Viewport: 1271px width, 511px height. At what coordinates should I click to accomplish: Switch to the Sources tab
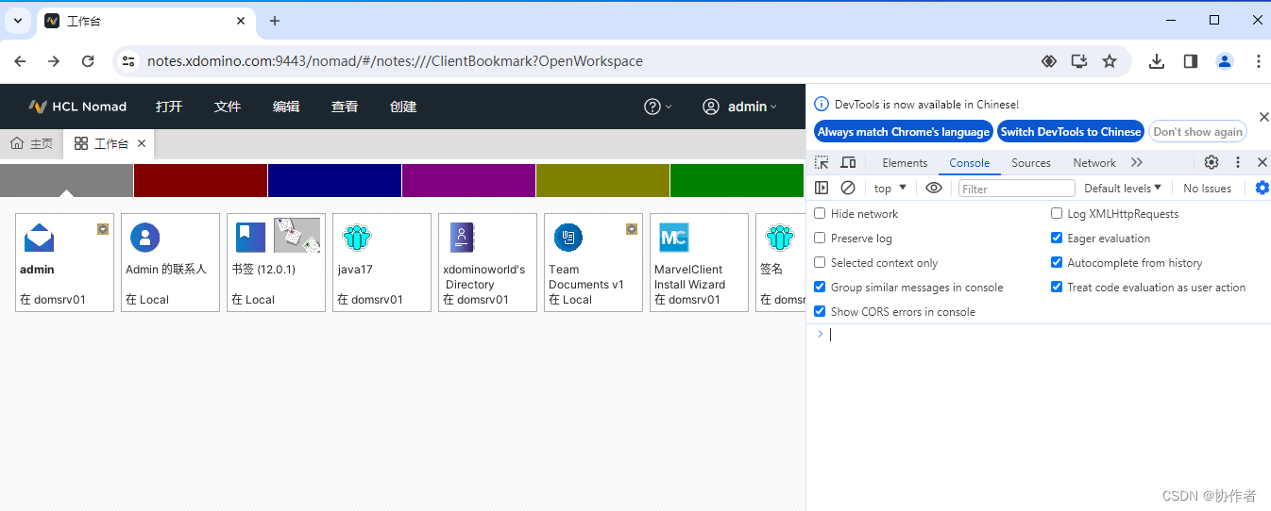pyautogui.click(x=1031, y=162)
